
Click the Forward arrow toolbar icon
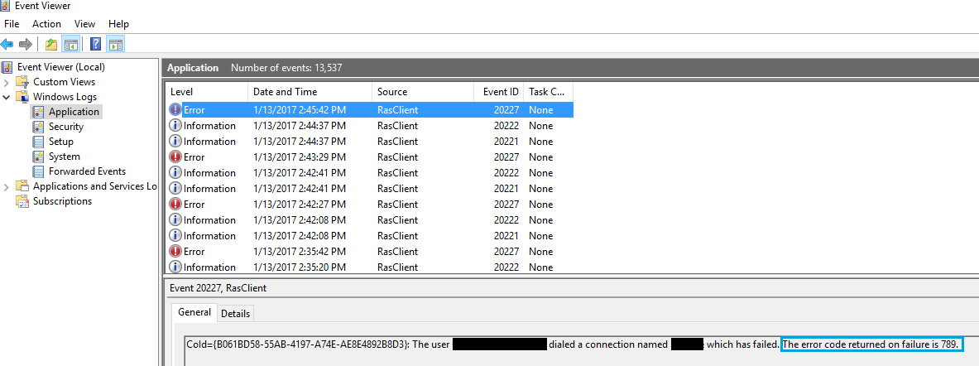(26, 44)
